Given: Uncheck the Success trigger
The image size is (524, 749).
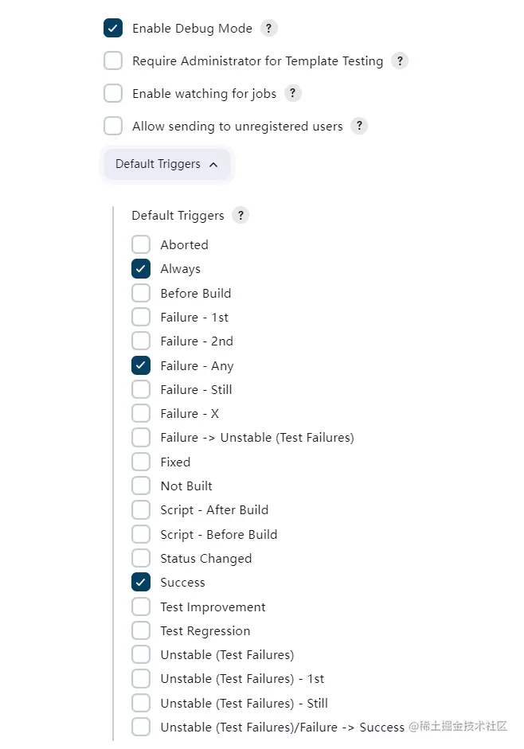Looking at the screenshot, I should [141, 583].
